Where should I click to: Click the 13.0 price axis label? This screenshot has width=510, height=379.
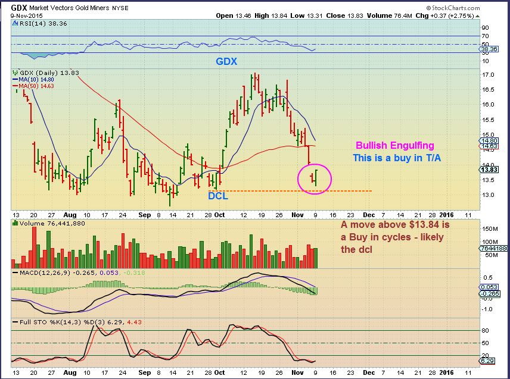[488, 195]
